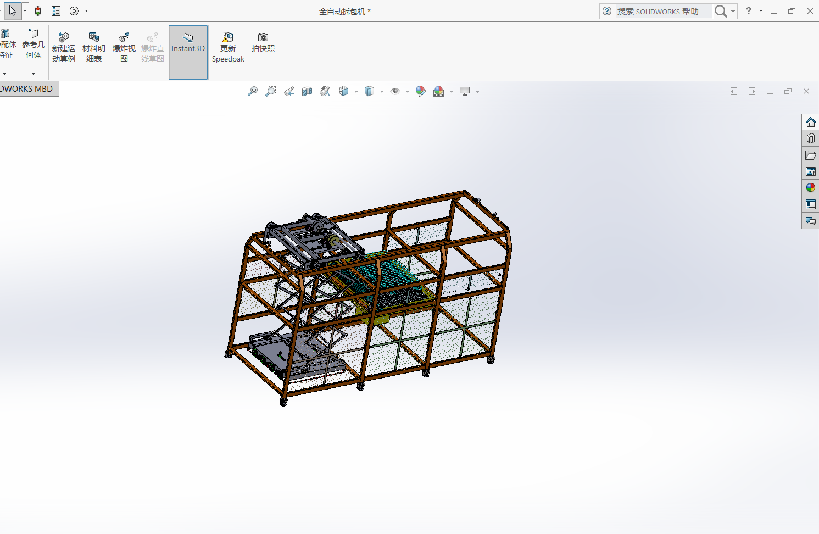Viewport: 819px width, 534px height.
Task: Click the 更新 Speedpak button
Action: pyautogui.click(x=228, y=48)
